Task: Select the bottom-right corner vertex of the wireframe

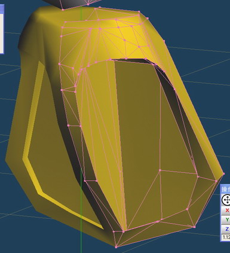Action: [x=195, y=227]
